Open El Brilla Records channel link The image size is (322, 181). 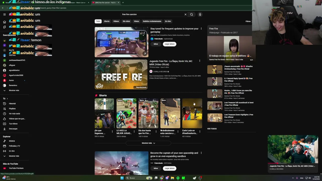click(160, 72)
